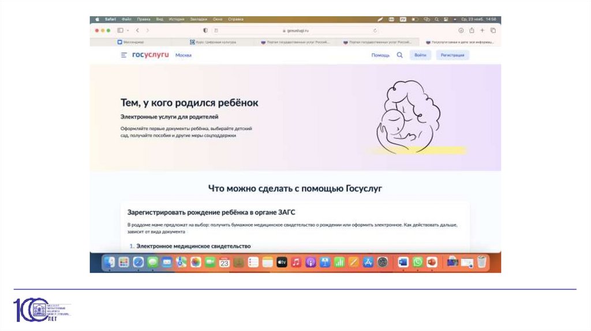
Task: Show the tab overview in Safari
Action: (493, 31)
